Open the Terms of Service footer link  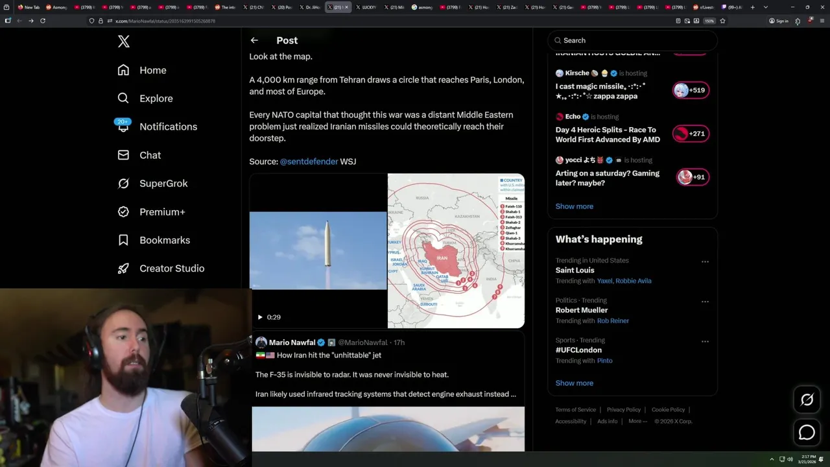(x=575, y=410)
